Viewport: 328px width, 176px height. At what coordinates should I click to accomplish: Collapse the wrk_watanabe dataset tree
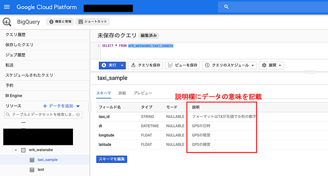click(x=16, y=150)
